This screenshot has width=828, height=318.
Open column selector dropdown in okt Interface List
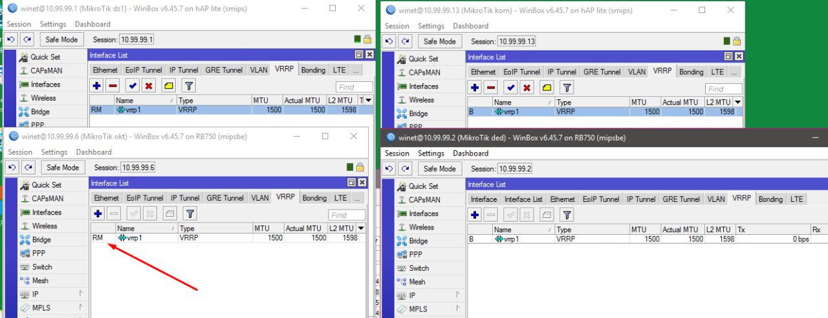tap(361, 228)
